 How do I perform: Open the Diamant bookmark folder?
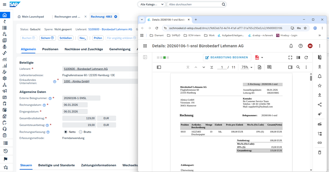pos(156,35)
